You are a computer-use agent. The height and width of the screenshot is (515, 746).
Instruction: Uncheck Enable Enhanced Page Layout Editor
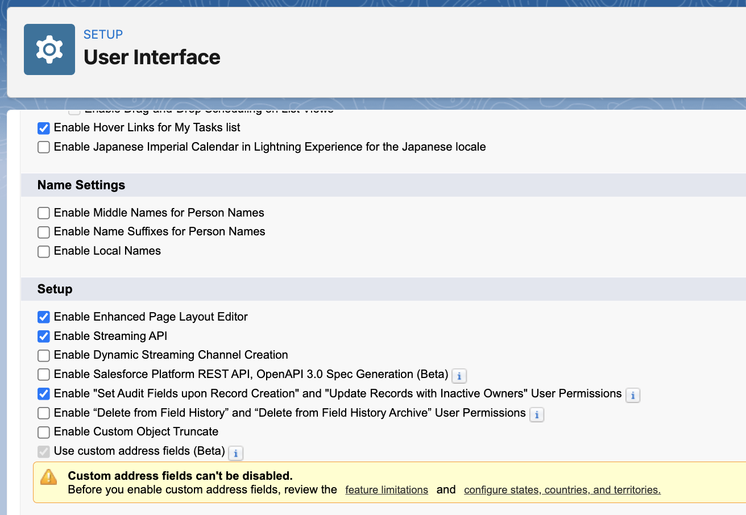pos(43,317)
